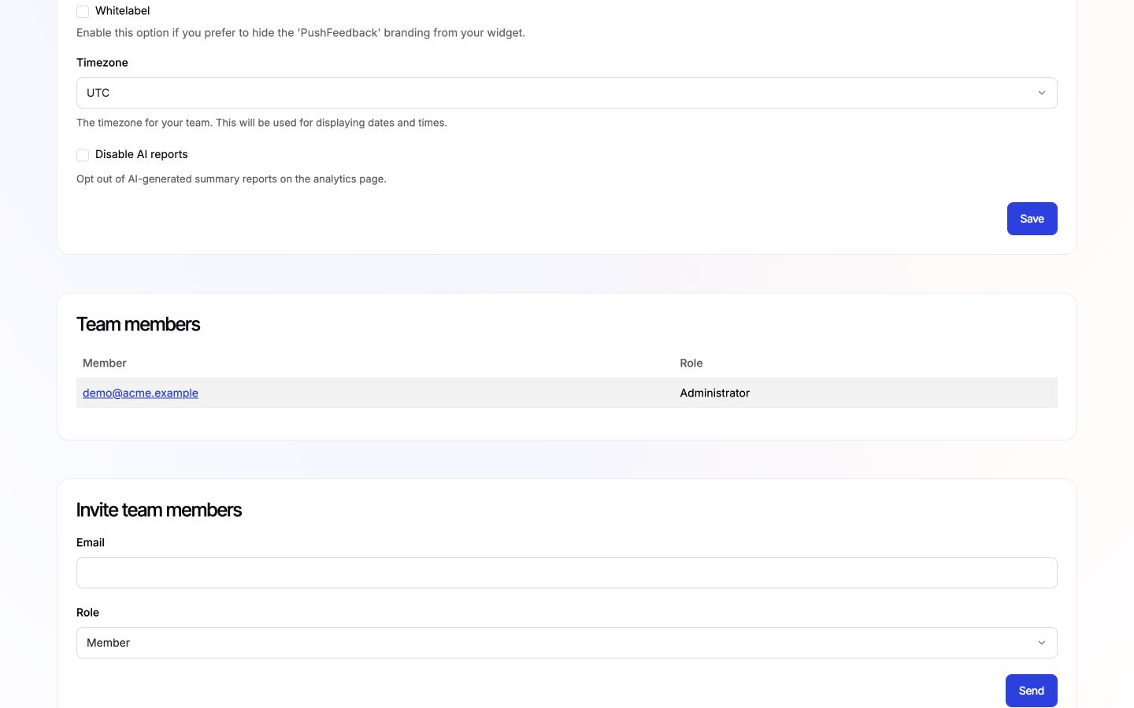This screenshot has width=1134, height=708.
Task: Click the Timezone field label
Action: 102,62
